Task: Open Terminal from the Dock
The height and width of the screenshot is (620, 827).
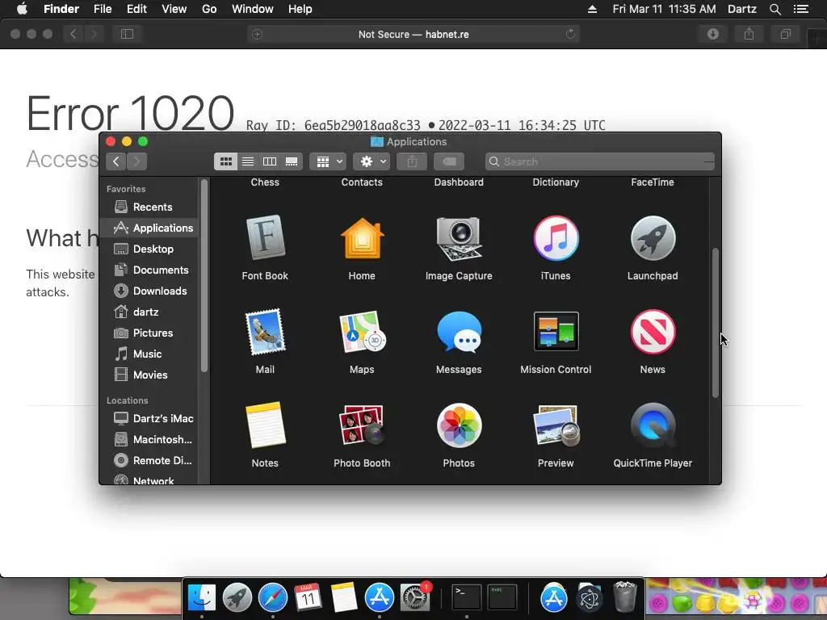Action: (467, 597)
